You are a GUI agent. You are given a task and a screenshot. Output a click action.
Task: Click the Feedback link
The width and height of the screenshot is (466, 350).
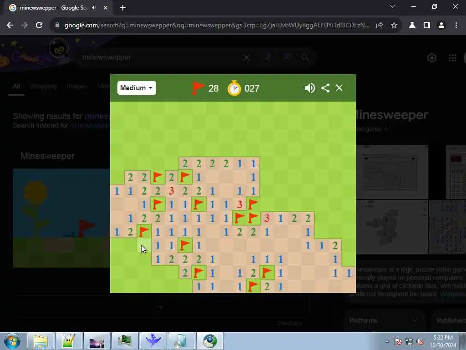289,323
